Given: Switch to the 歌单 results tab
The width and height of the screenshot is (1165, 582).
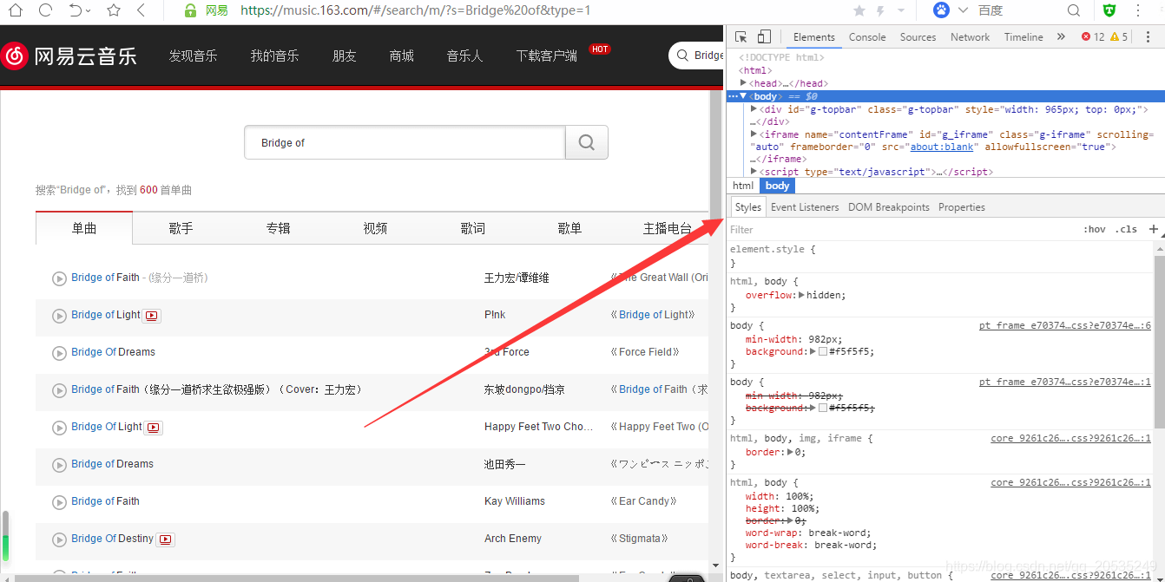Looking at the screenshot, I should coord(569,228).
